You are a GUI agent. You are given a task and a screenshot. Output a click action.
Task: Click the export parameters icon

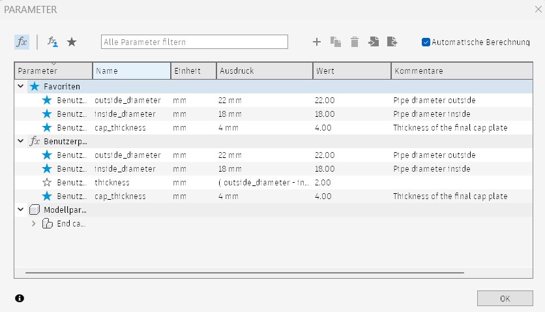point(392,42)
